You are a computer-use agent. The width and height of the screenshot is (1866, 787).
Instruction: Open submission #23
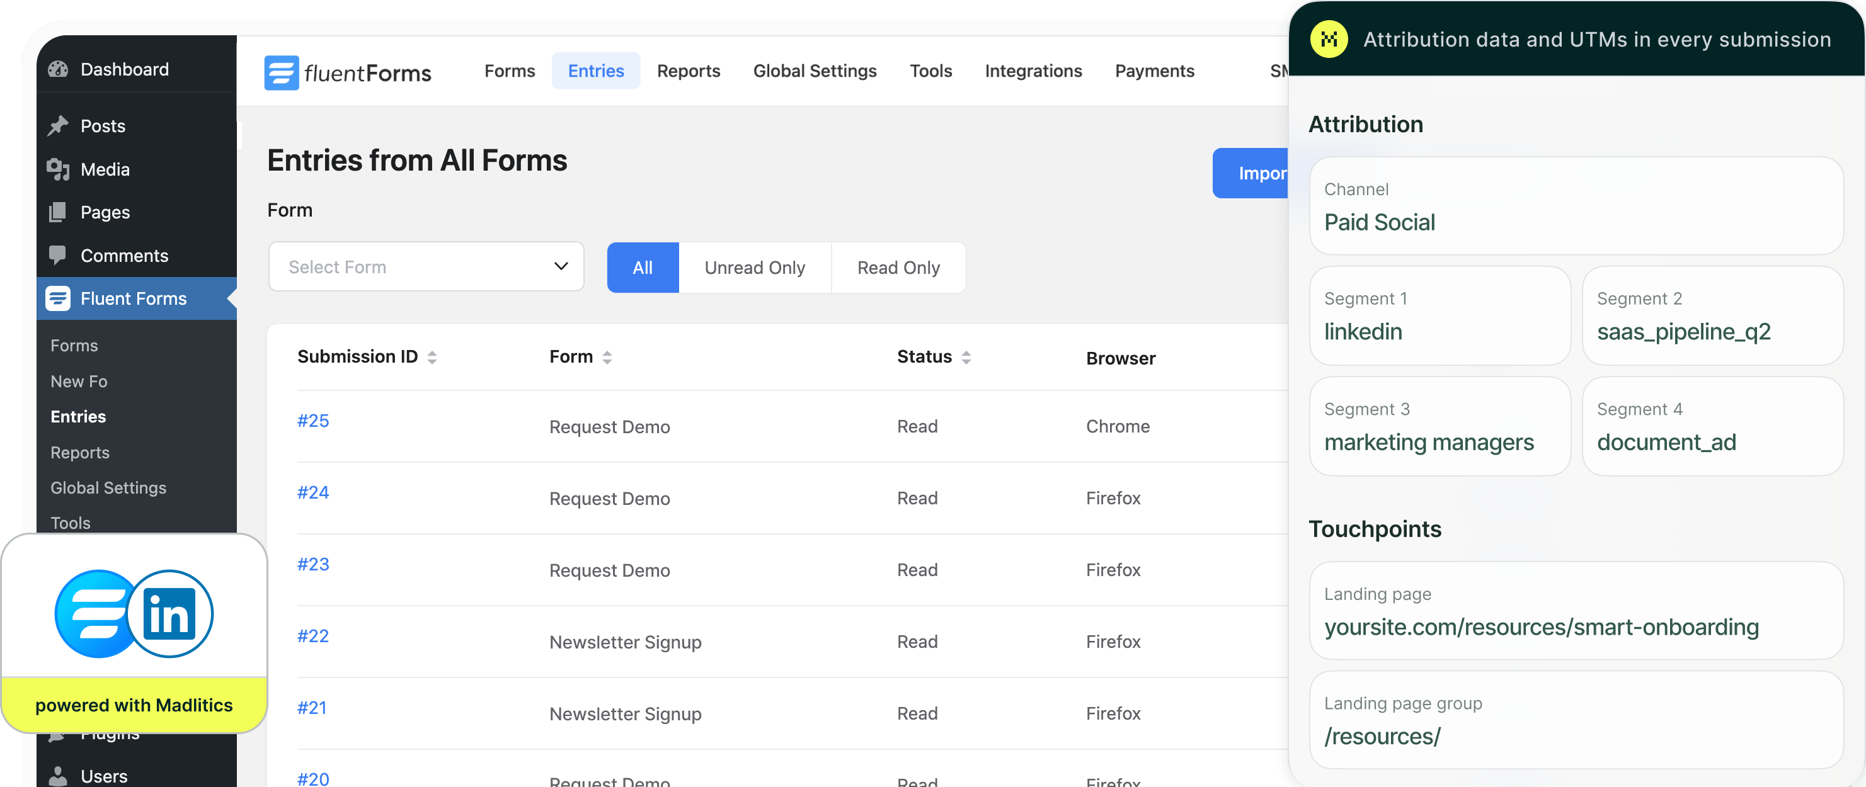[313, 564]
